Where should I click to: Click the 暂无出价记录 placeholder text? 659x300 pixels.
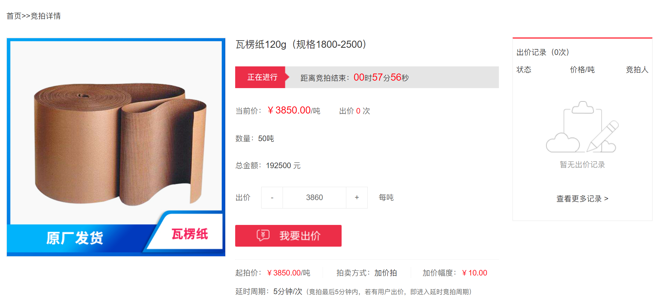click(x=582, y=164)
